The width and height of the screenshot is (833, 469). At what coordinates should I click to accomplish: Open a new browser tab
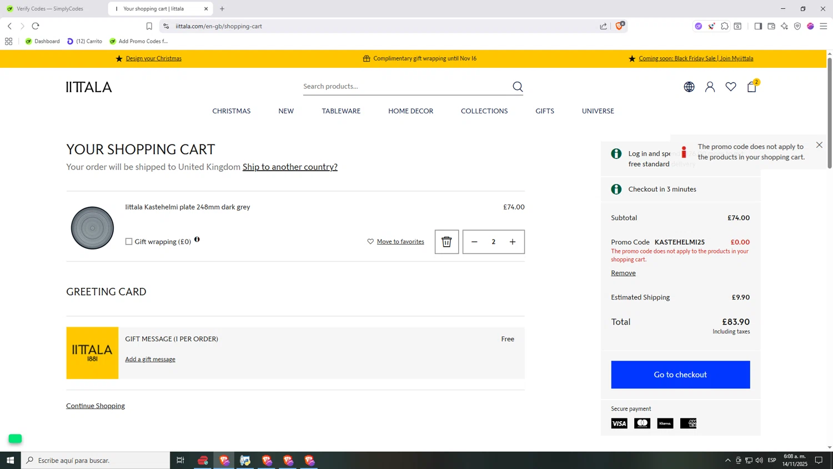222,9
